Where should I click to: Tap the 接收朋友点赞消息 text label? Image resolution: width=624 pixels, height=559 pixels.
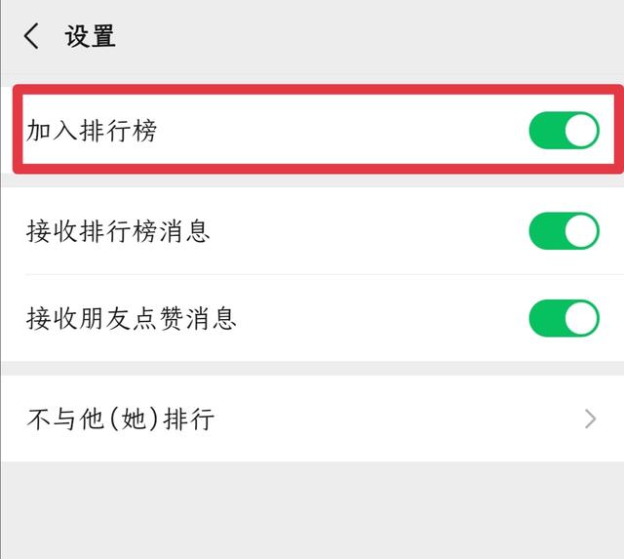point(132,318)
